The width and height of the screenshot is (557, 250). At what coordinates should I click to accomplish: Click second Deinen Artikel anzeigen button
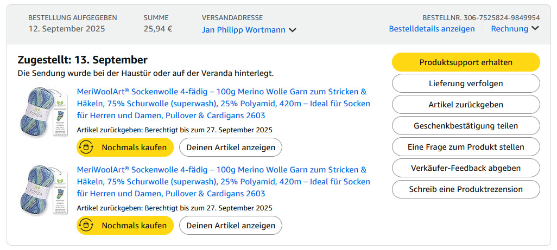(x=231, y=225)
